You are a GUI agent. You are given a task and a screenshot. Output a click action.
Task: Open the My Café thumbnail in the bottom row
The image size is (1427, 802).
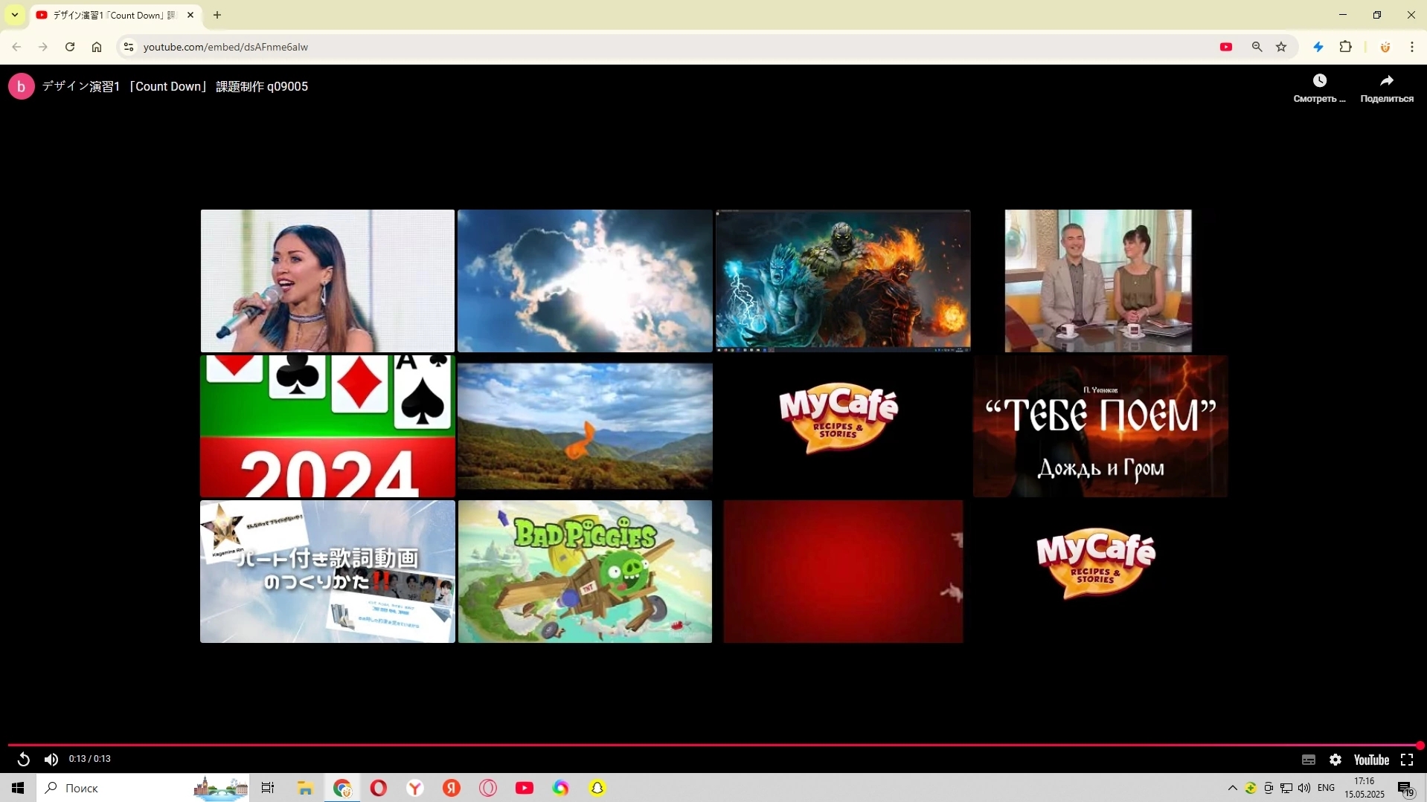point(1096,563)
